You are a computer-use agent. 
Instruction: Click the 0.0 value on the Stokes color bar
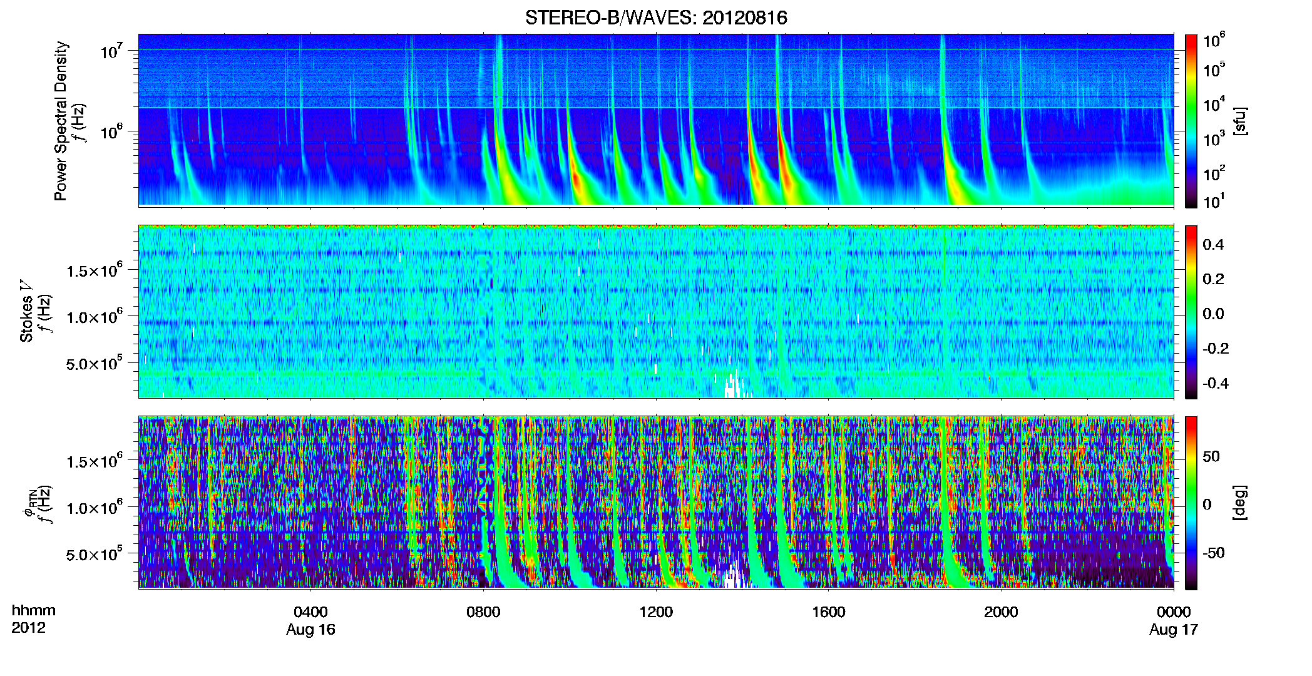point(1213,314)
